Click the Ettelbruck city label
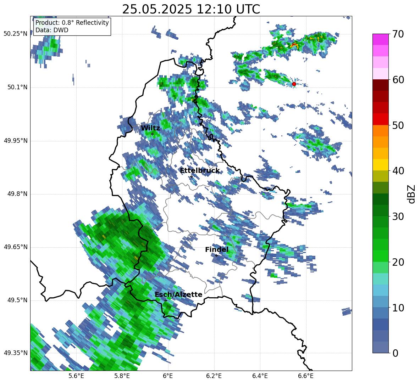 click(200, 171)
